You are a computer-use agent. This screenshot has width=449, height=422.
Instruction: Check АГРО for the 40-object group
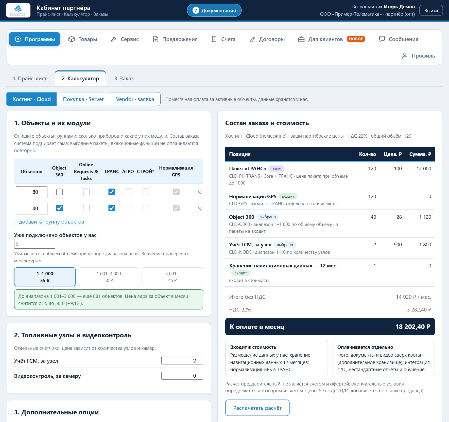128,208
